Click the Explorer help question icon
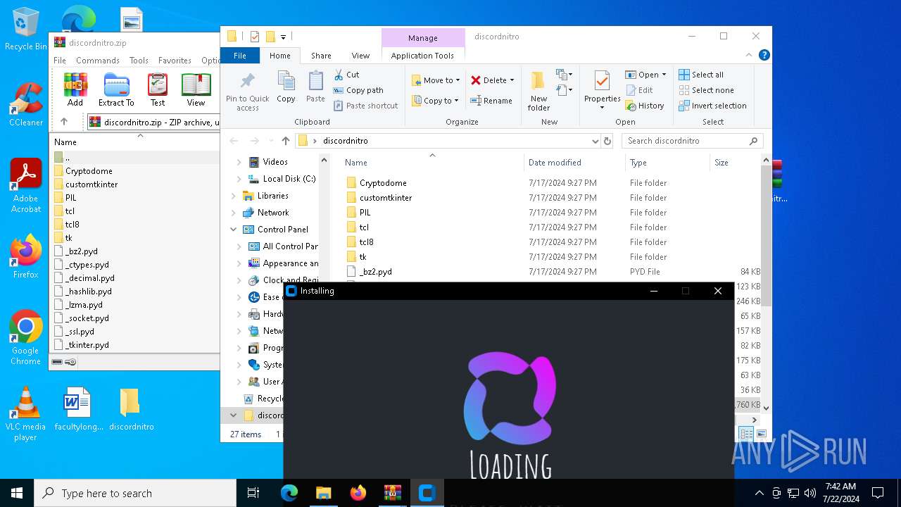 click(x=764, y=55)
